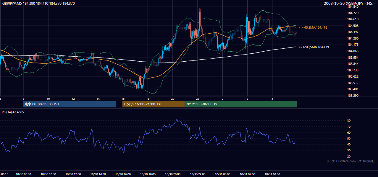This screenshot has height=177, width=378.
Task: Click price axis value 183.954
Action: click(353, 58)
